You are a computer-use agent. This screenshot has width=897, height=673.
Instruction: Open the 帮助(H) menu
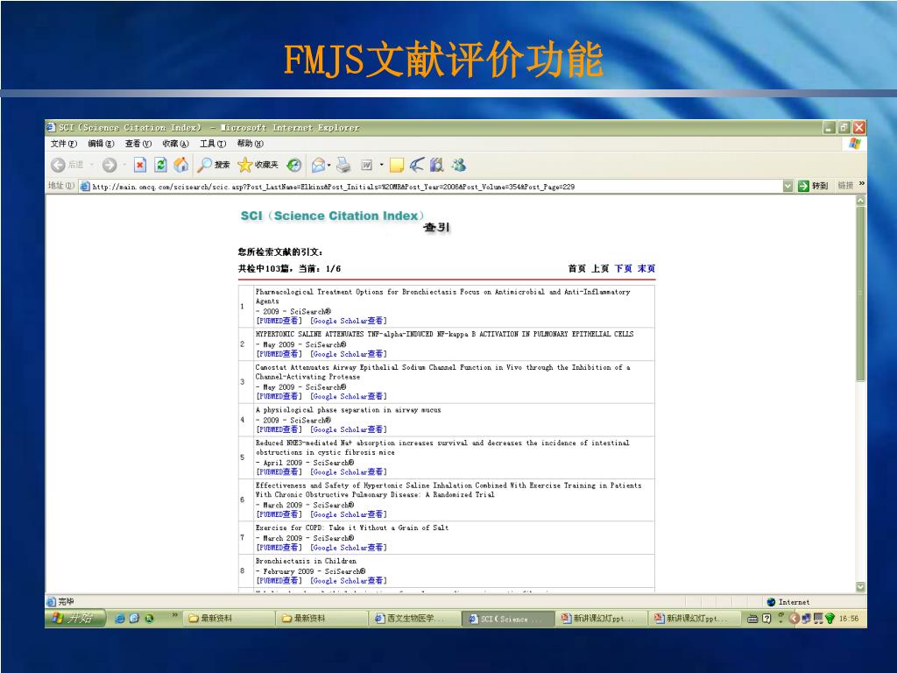click(250, 144)
